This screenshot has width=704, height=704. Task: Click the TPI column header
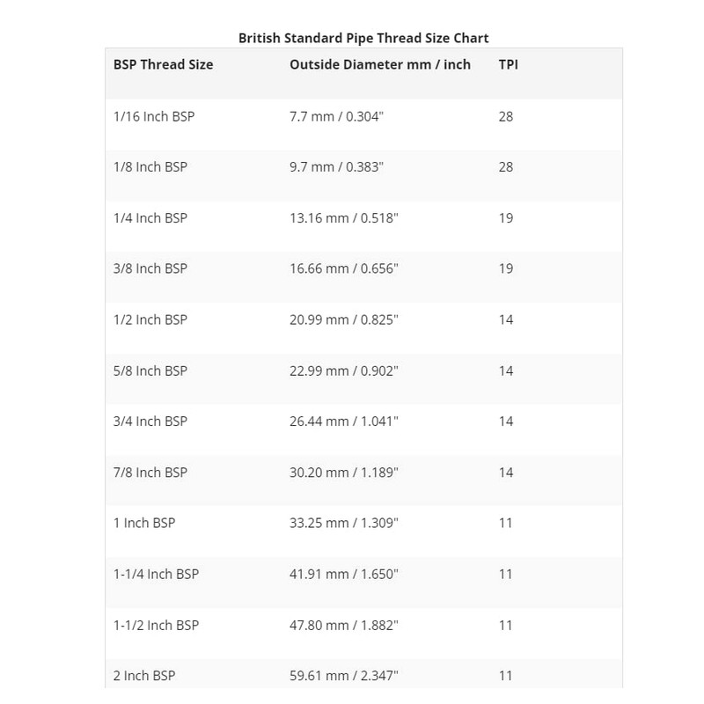508,64
